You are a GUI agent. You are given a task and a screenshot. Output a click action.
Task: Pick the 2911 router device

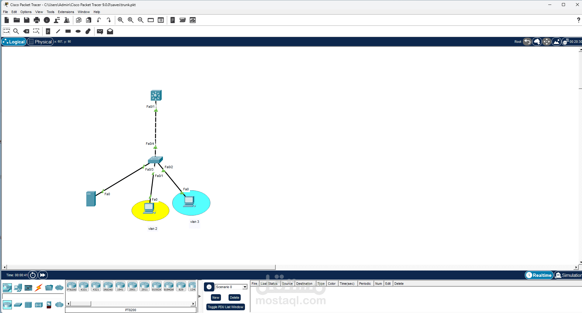point(145,286)
